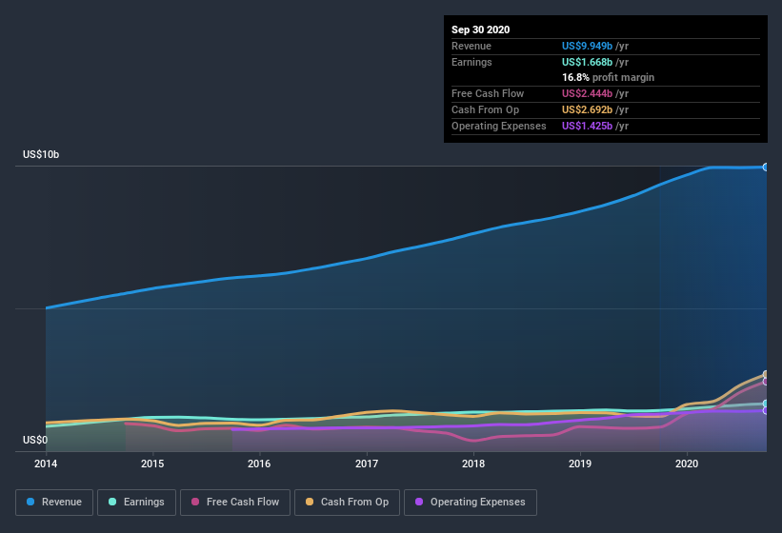Click the Cash From Op endpoint marker
The image size is (782, 533).
766,374
